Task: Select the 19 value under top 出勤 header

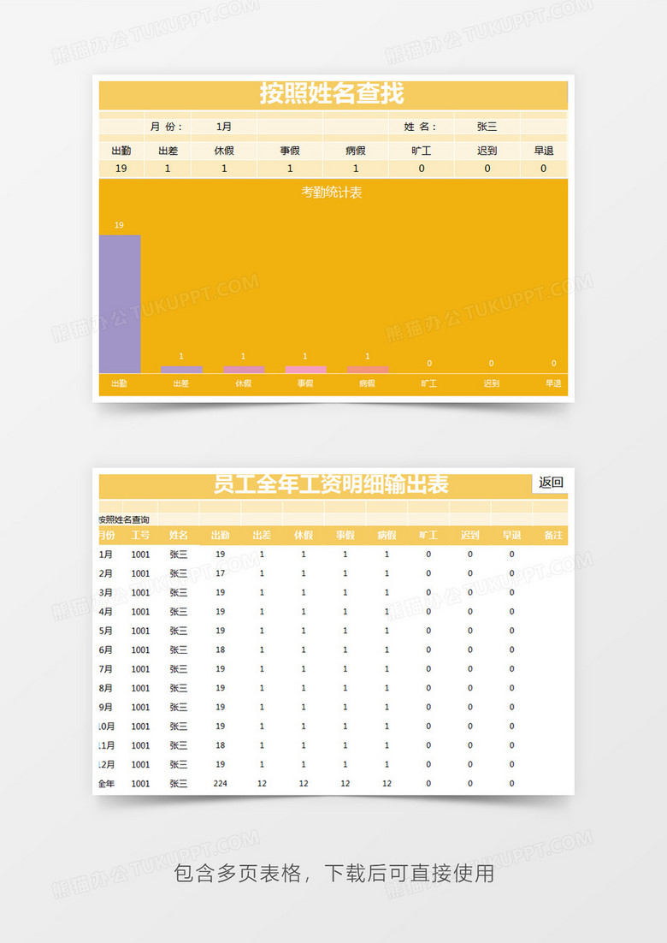Action: coord(121,169)
